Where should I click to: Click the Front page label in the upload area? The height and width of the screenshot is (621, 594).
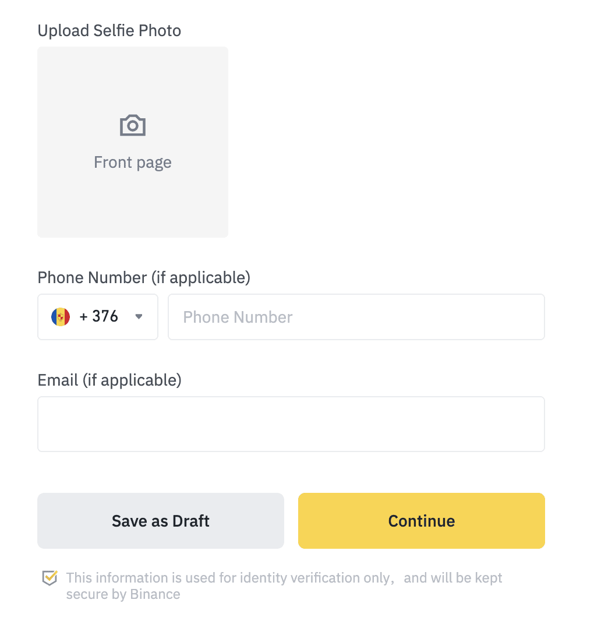(x=133, y=163)
